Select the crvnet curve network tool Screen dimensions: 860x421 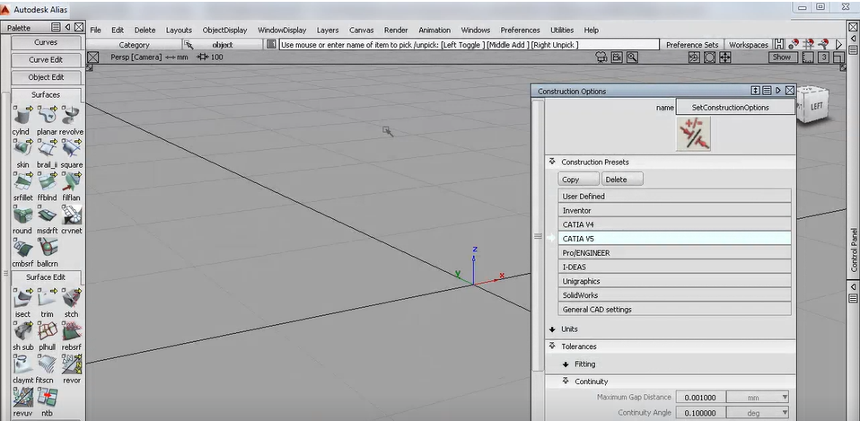[71, 215]
